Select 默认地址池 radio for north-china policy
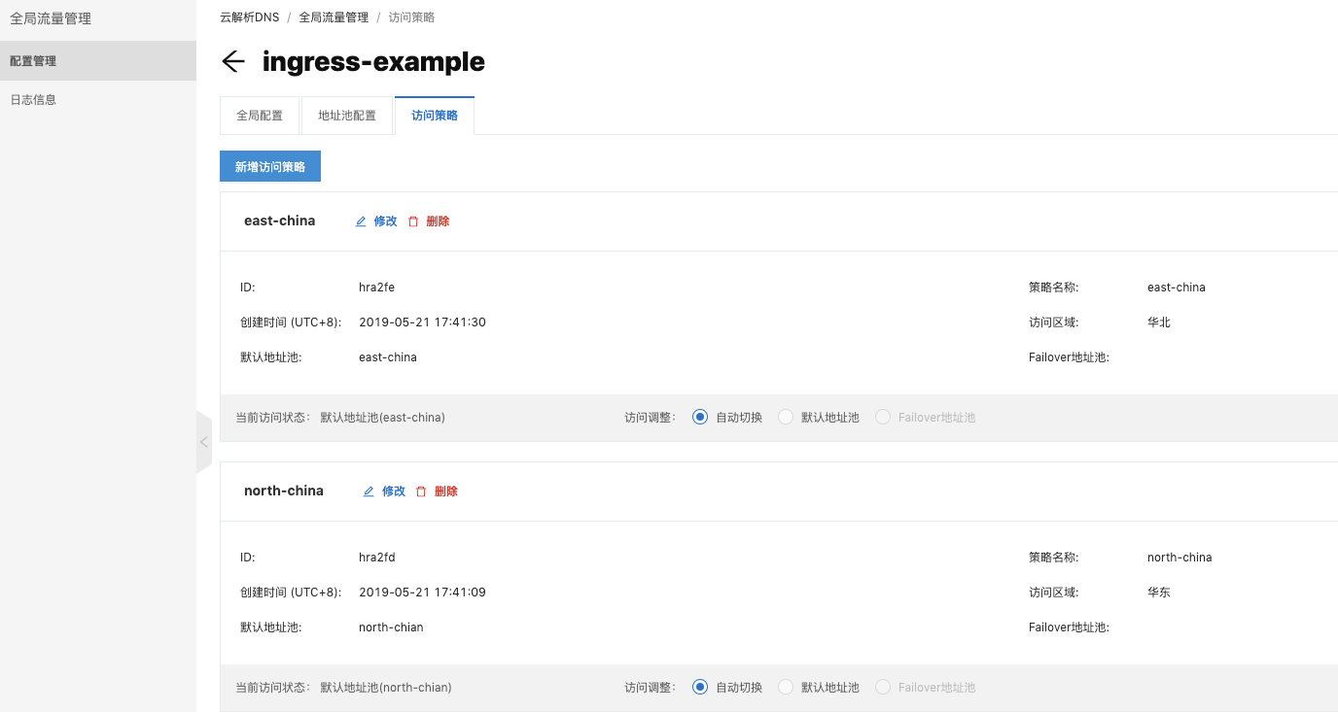This screenshot has height=712, width=1338. tap(786, 688)
